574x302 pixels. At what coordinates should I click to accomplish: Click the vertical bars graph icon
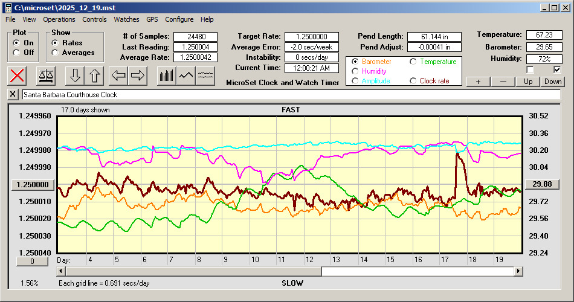[x=167, y=75]
